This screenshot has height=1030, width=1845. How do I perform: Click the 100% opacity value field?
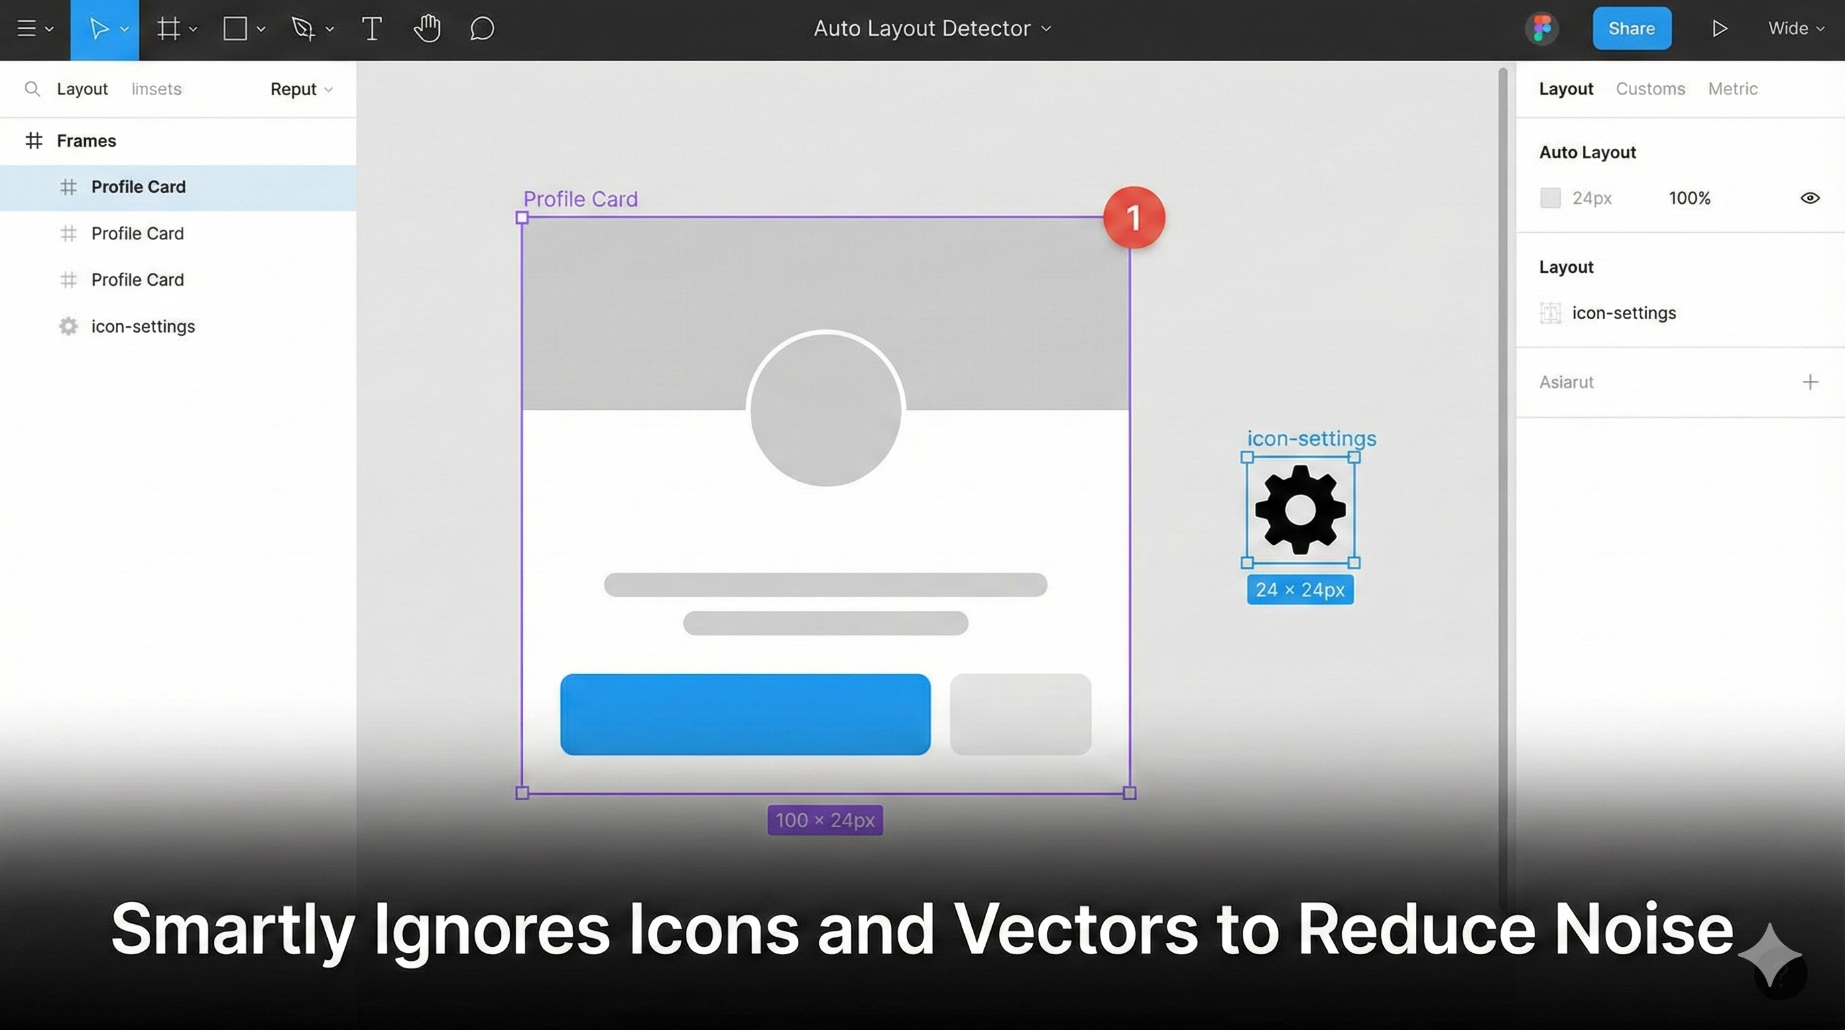pos(1689,198)
